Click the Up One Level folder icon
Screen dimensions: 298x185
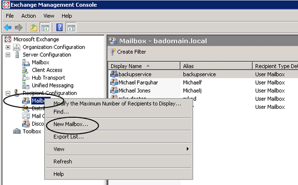(x=34, y=28)
